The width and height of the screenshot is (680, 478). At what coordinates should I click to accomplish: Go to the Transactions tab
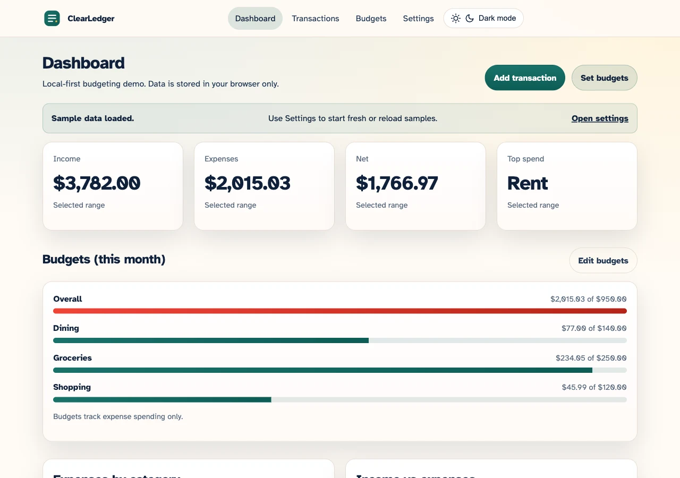[316, 19]
